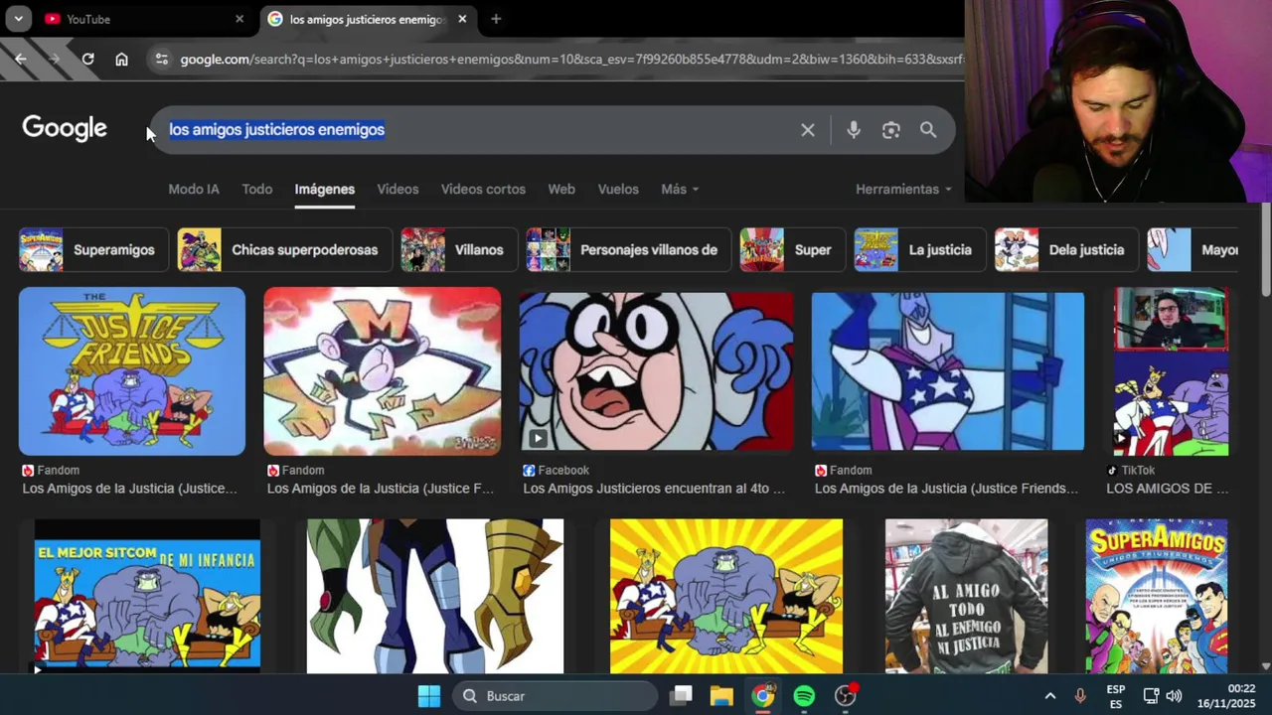This screenshot has width=1272, height=715.
Task: Expand the Más dropdown
Action: tap(680, 189)
